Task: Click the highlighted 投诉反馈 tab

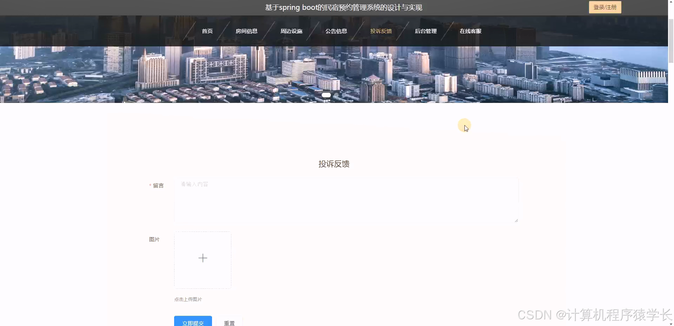Action: tap(381, 31)
